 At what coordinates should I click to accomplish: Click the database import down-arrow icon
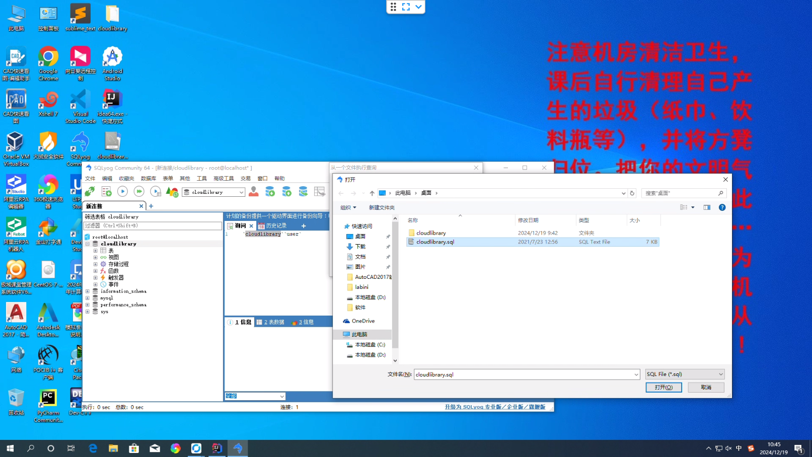[270, 192]
